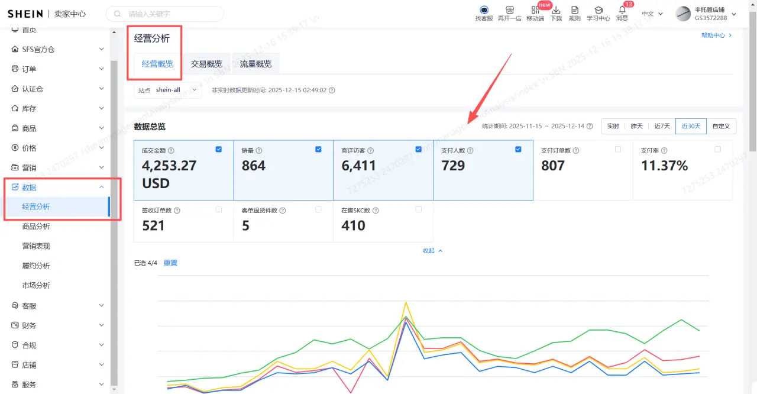The image size is (757, 394).
Task: Expand the 营销 sidebar section
Action: [x=102, y=168]
